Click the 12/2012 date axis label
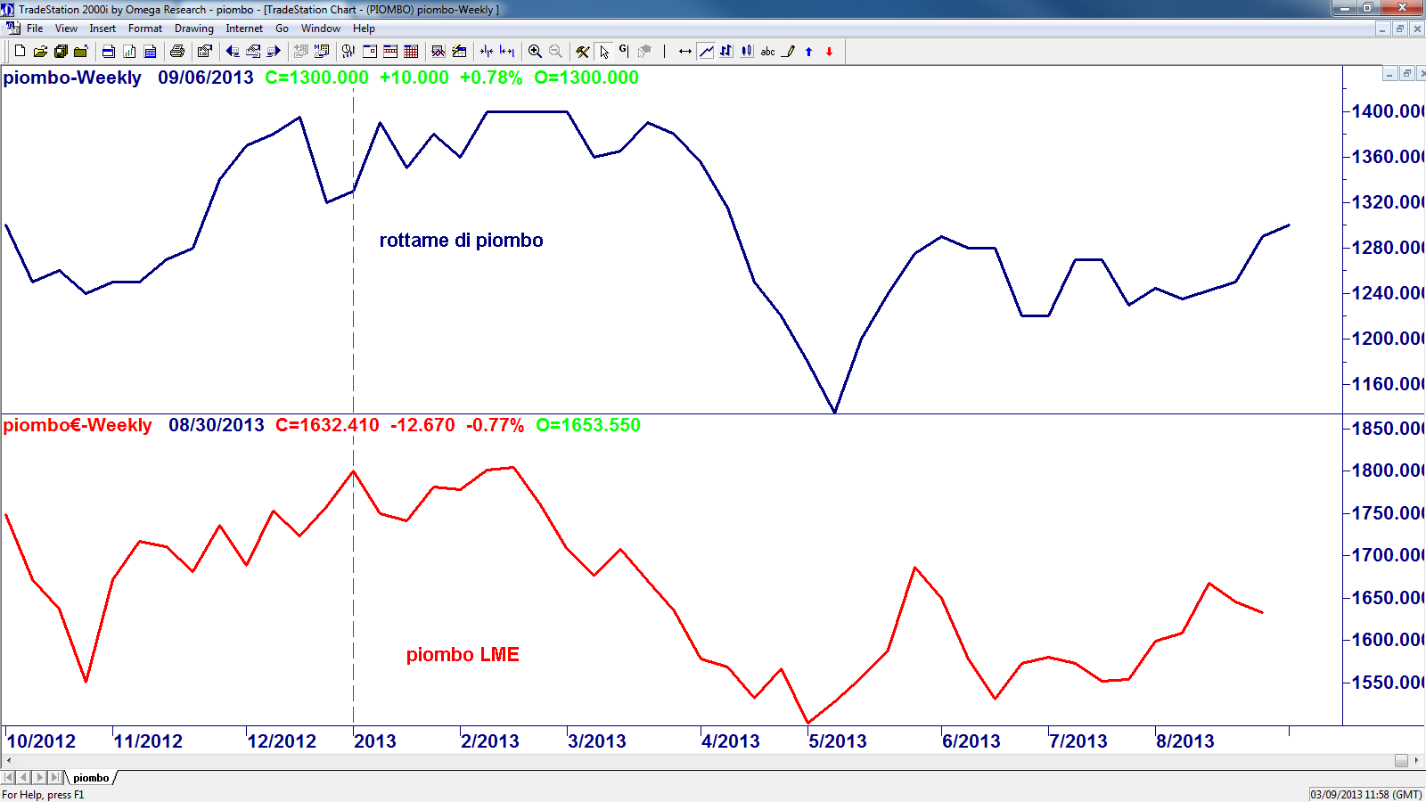This screenshot has height=802, width=1426. [x=282, y=741]
